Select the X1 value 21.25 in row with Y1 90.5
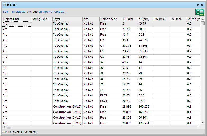207x136 pixels. click(x=130, y=29)
